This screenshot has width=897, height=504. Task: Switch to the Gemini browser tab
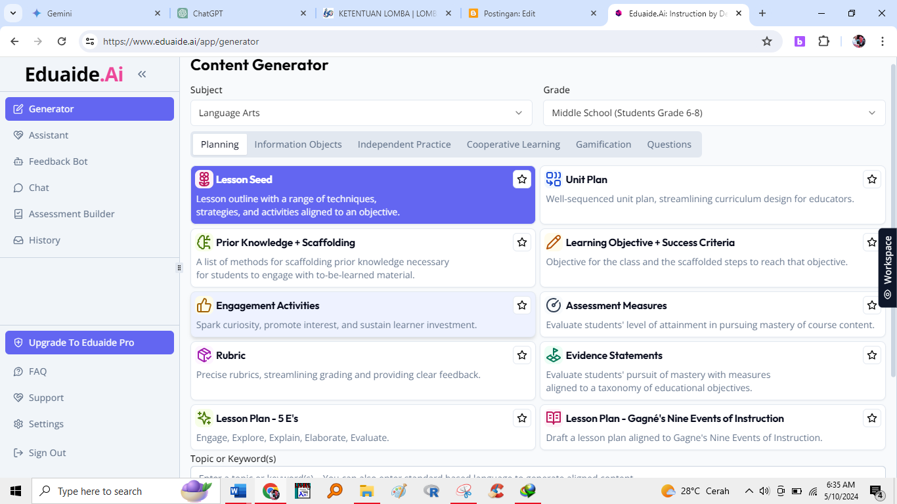(95, 13)
